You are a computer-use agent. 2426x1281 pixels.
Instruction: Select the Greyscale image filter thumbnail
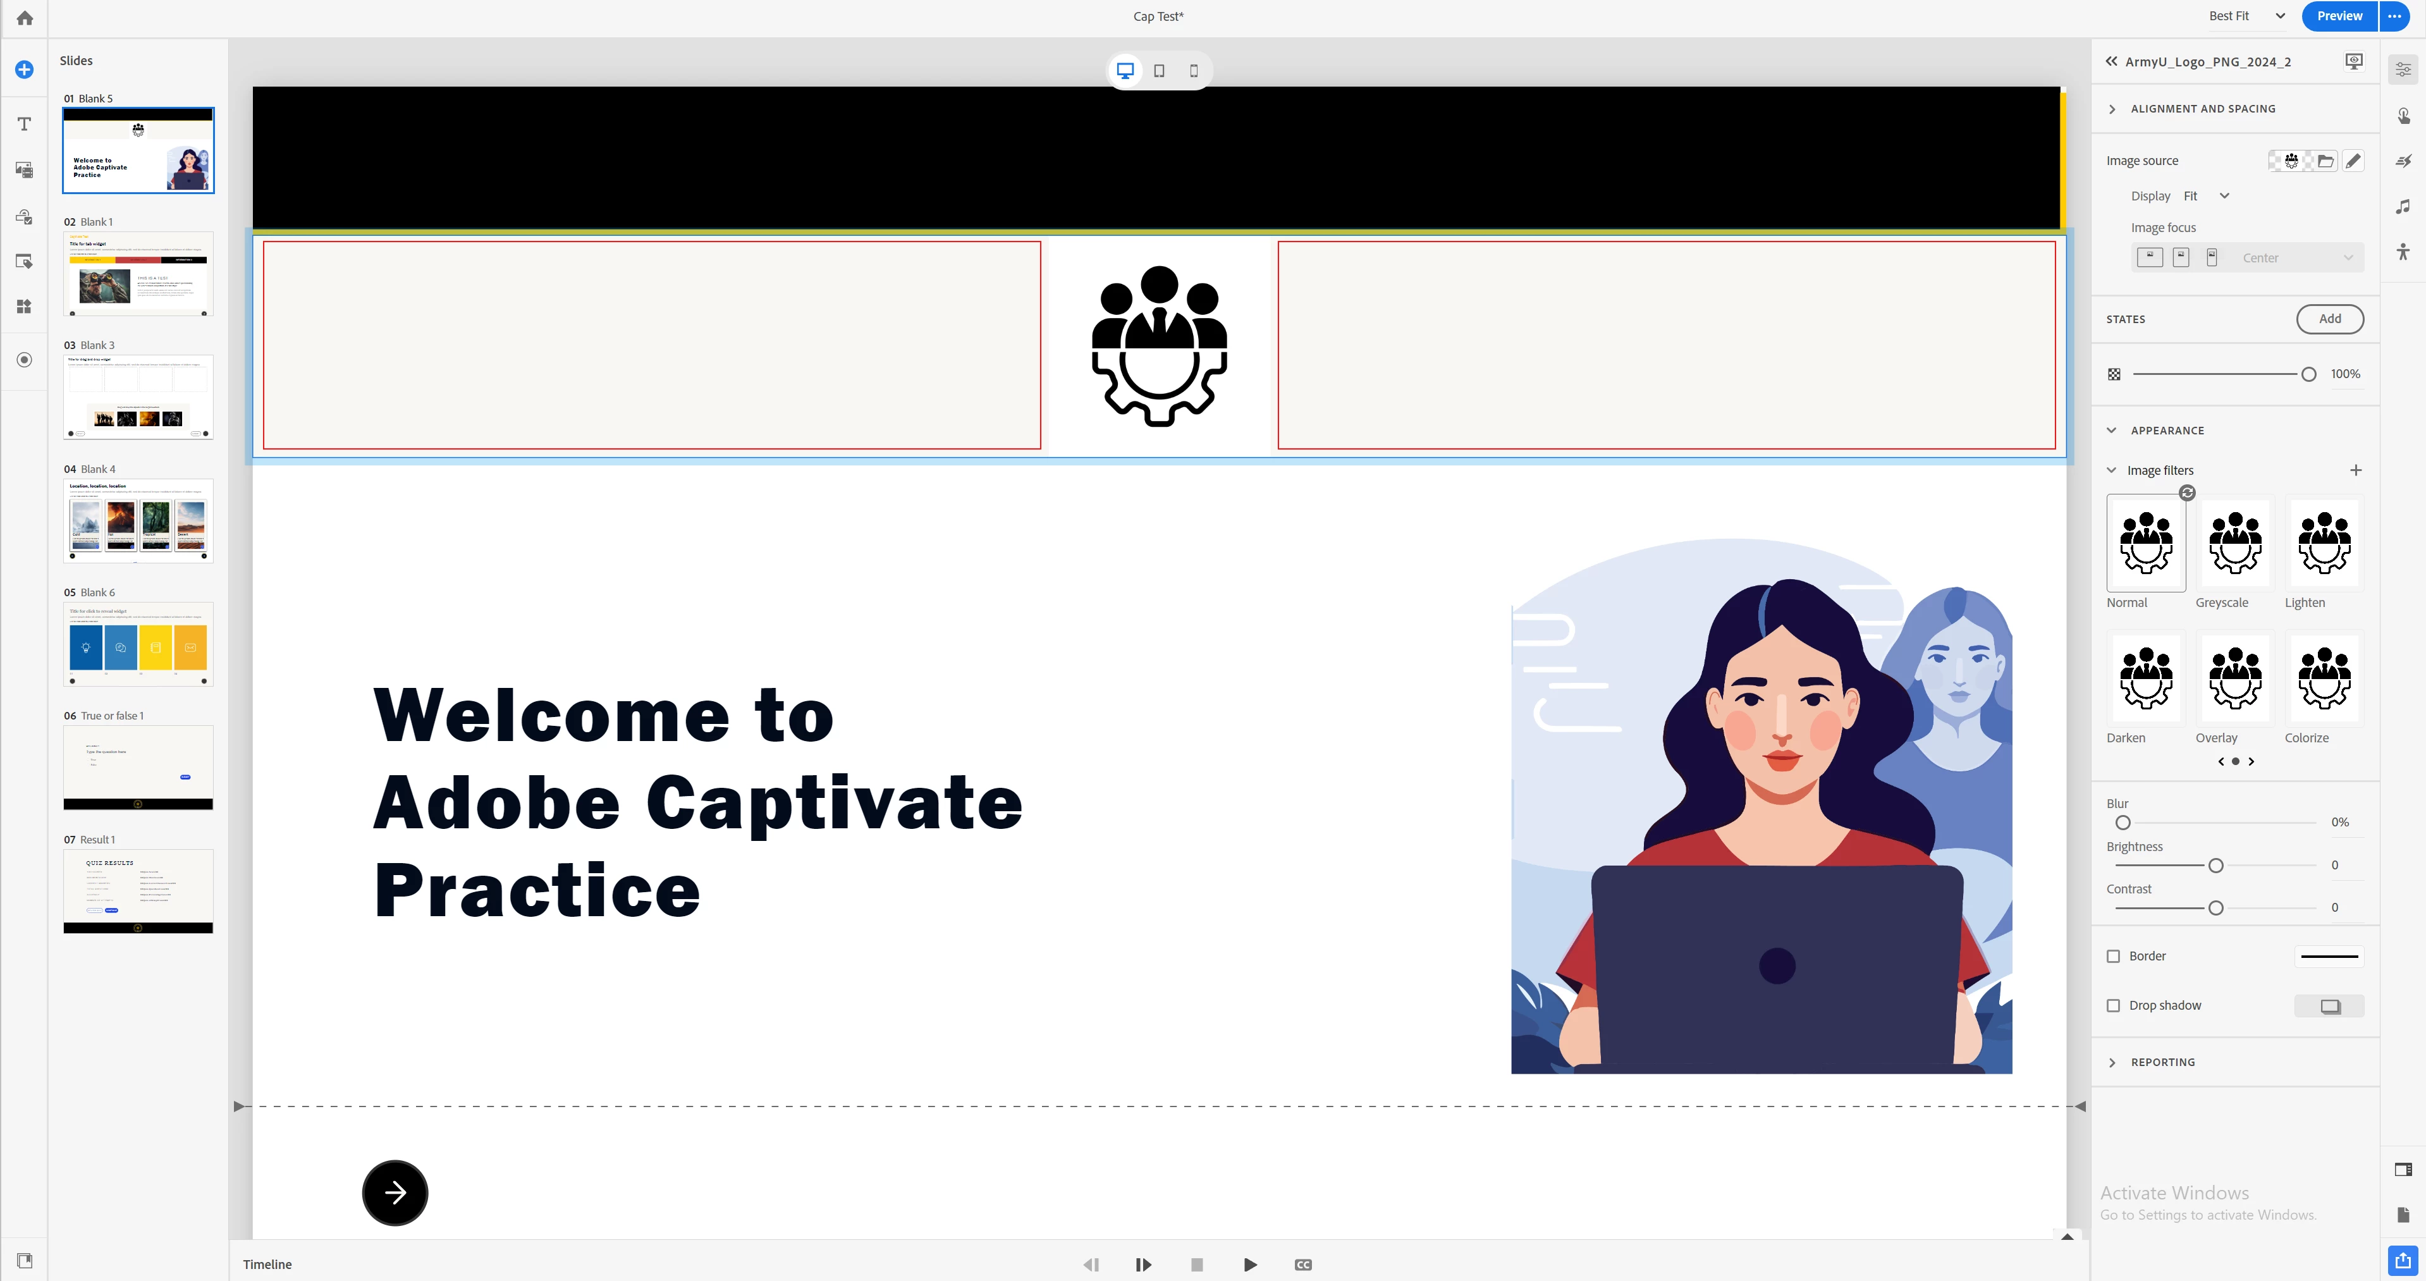[x=2235, y=542]
